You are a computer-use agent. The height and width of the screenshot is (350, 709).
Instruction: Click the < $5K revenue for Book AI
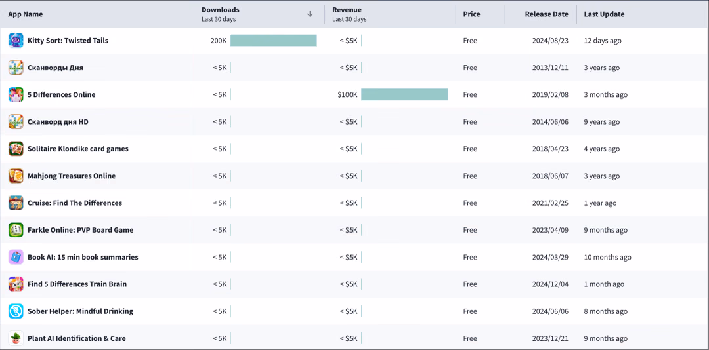click(349, 258)
